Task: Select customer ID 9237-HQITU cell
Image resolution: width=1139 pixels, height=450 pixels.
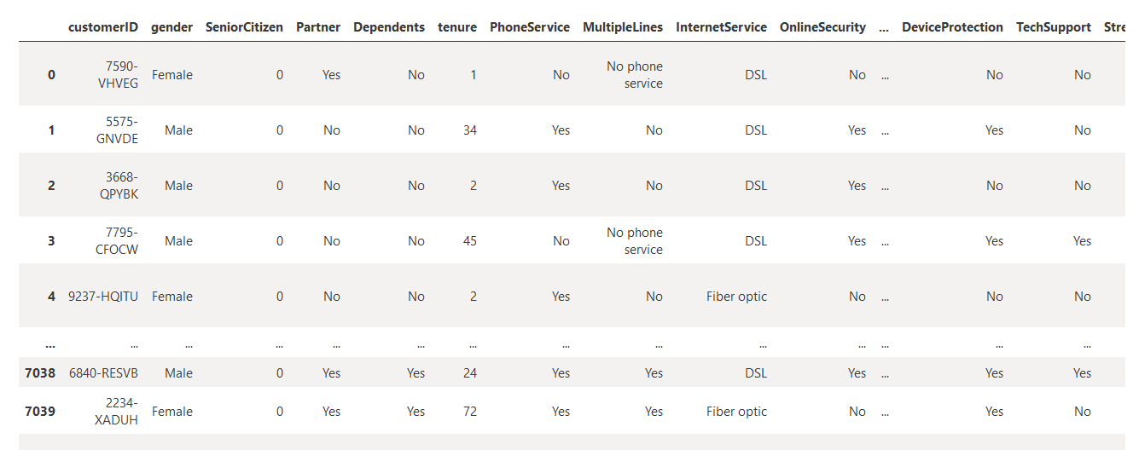Action: [103, 297]
